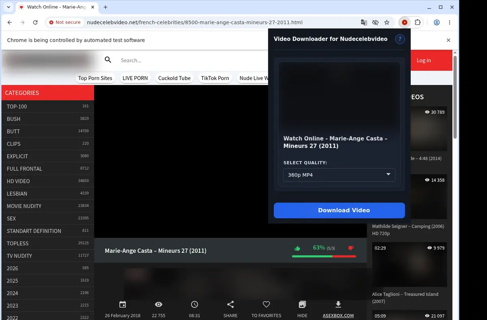This screenshot has width=487, height=320.
Task: Reload the current page
Action: (35, 23)
